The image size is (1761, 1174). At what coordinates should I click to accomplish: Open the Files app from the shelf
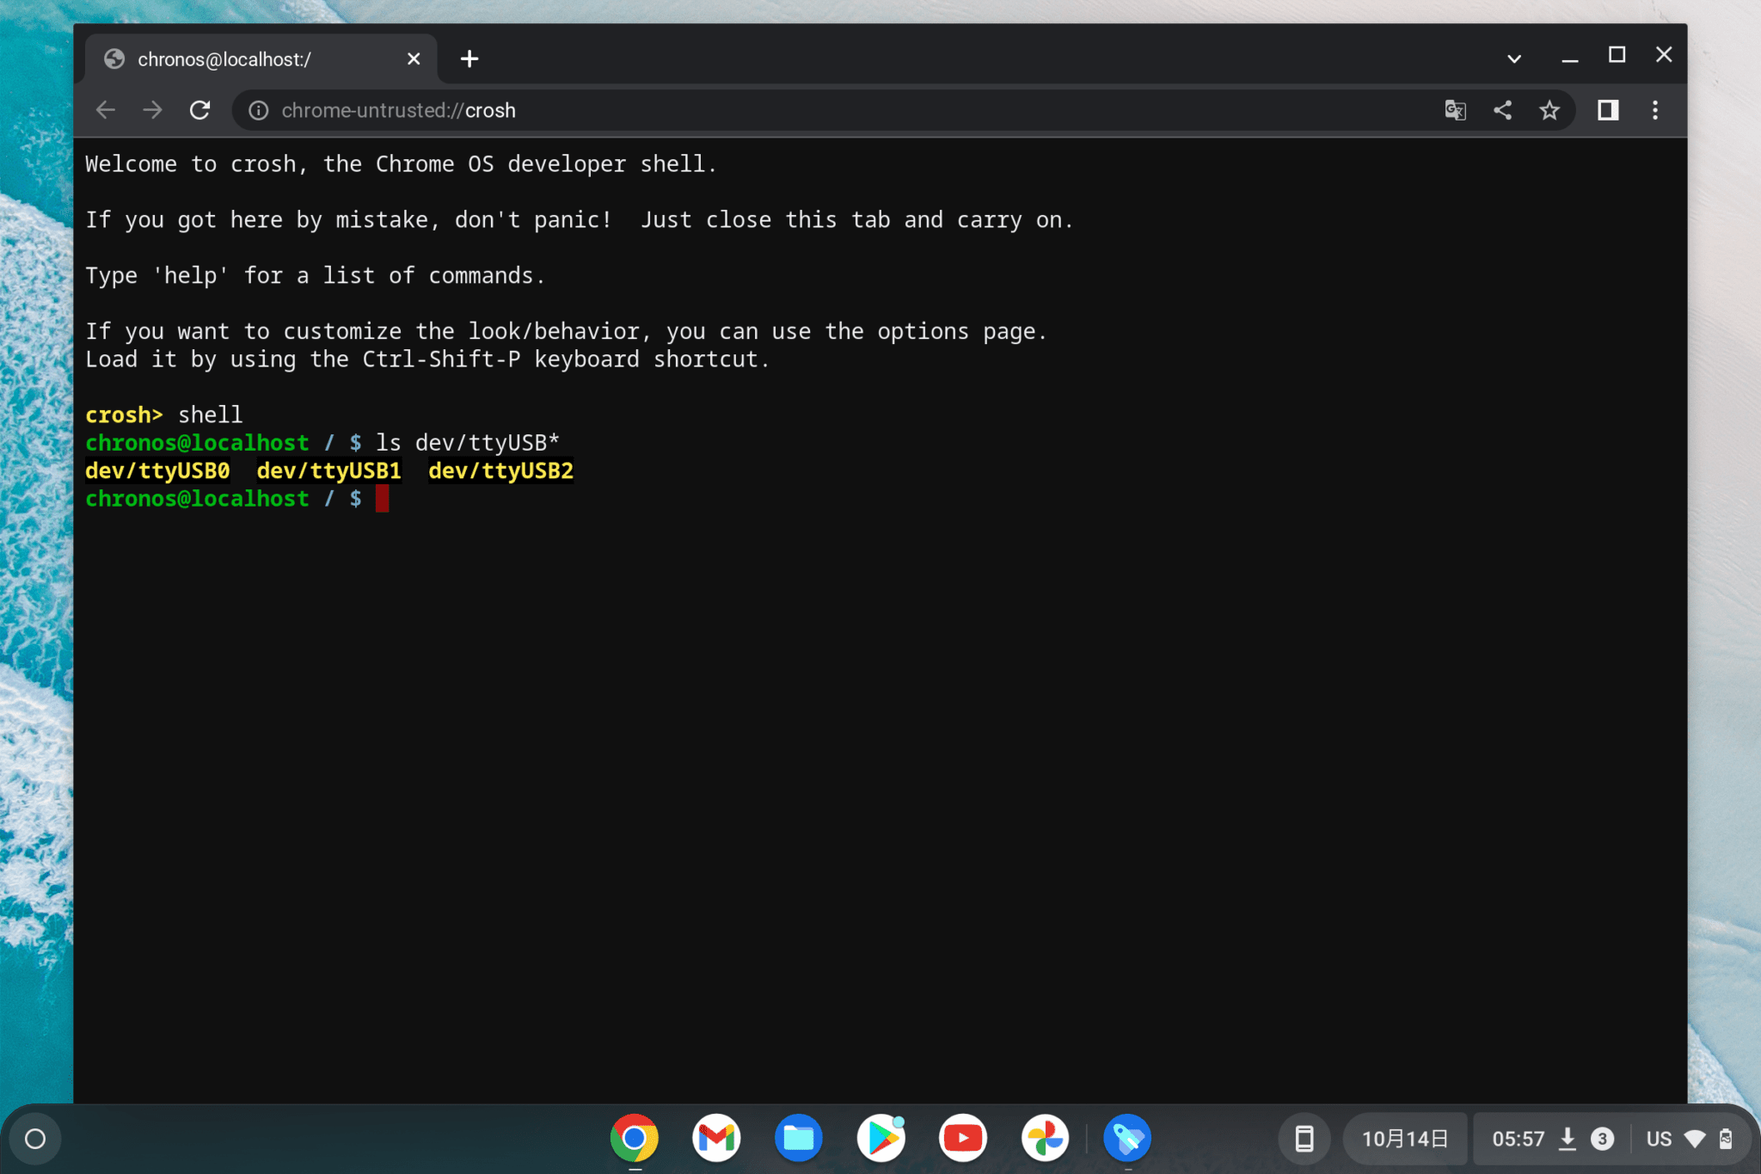click(798, 1138)
